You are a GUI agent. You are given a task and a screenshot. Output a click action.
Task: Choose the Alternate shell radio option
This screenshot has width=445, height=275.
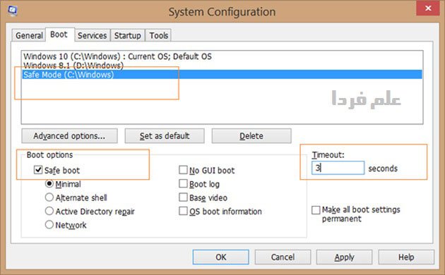[x=49, y=197]
